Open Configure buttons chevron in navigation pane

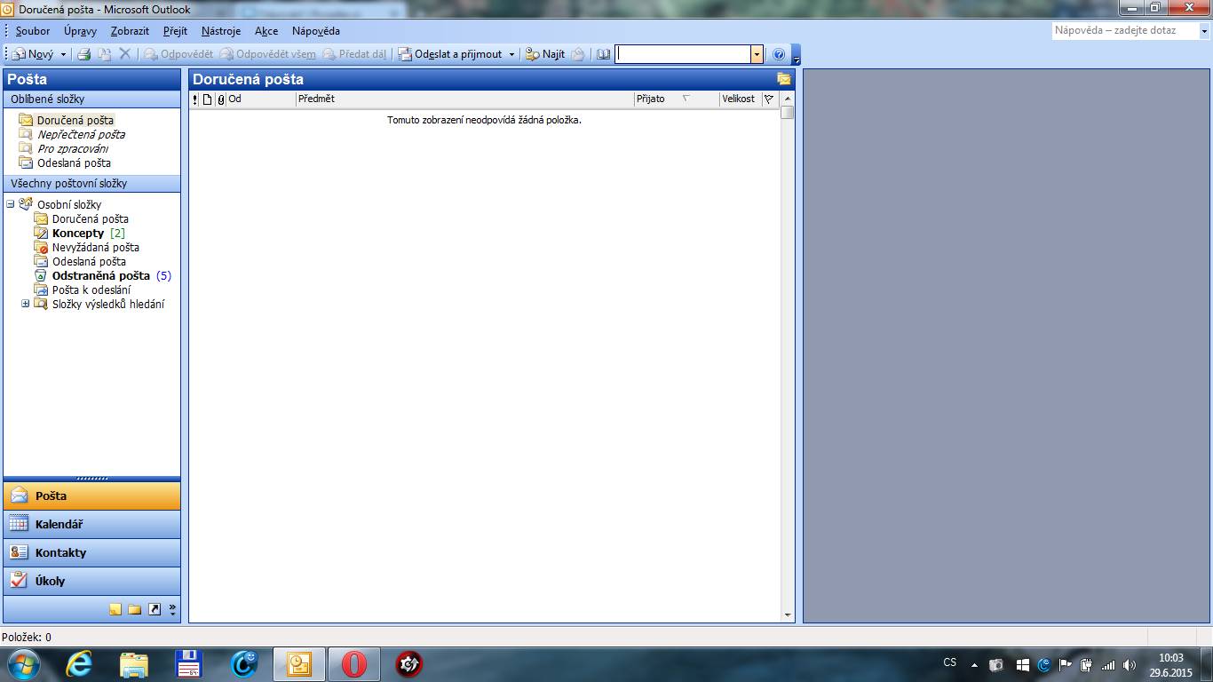tap(172, 609)
